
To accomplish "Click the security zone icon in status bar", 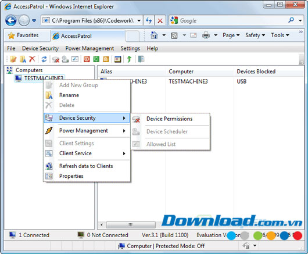I will 246,245.
